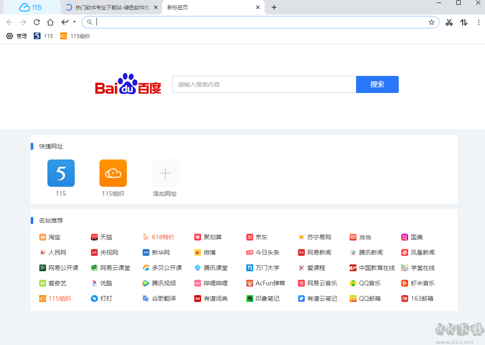
Task: Open QQ音乐 music link
Action: pos(365,283)
